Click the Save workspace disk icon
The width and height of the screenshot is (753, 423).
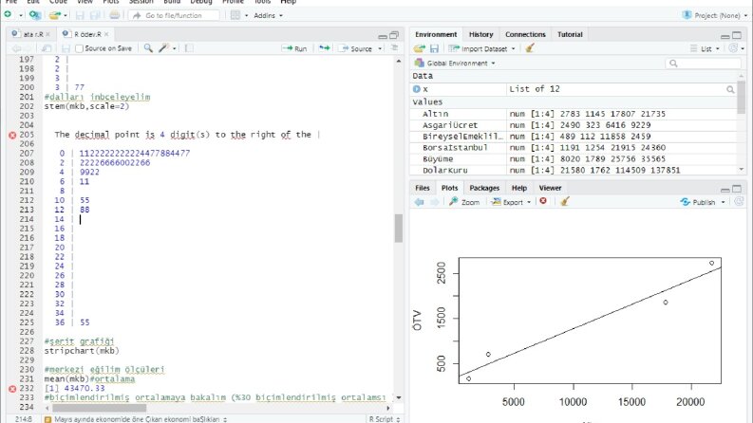[434, 48]
